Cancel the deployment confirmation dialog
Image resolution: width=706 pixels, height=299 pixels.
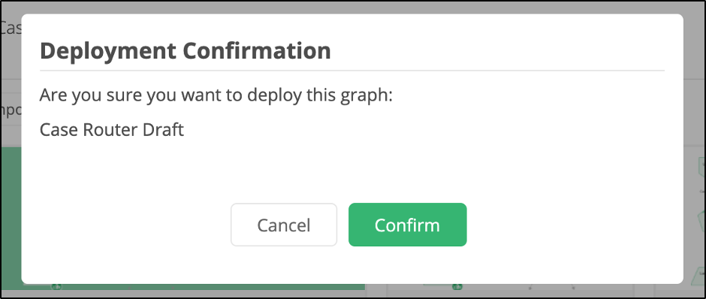click(x=284, y=225)
